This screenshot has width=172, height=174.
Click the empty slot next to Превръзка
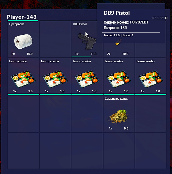point(55,39)
